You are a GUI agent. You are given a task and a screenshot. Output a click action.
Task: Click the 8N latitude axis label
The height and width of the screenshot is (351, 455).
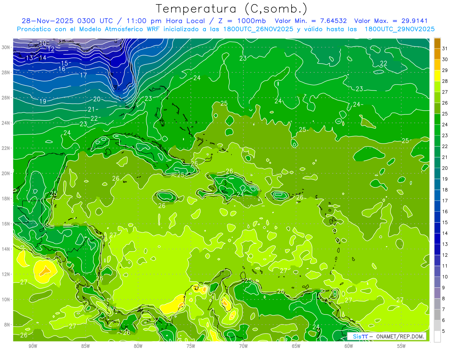coord(7,325)
